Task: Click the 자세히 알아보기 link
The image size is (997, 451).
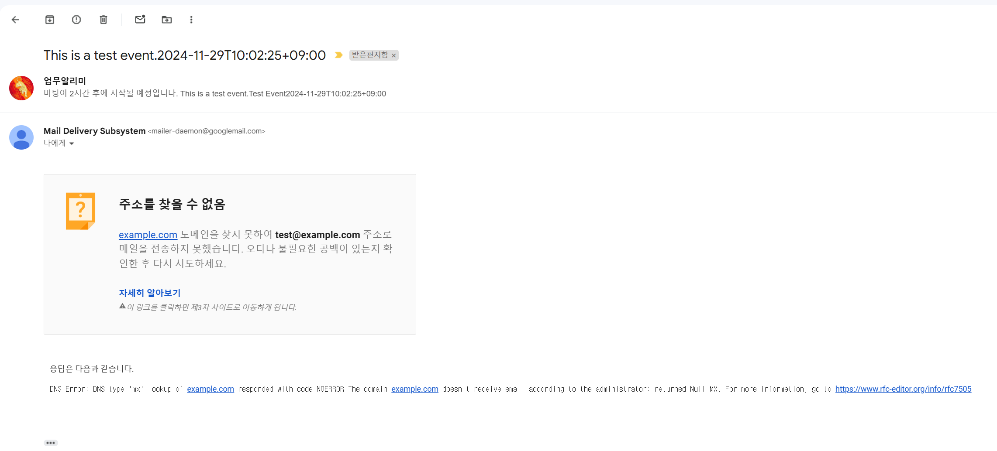Action: pos(150,293)
